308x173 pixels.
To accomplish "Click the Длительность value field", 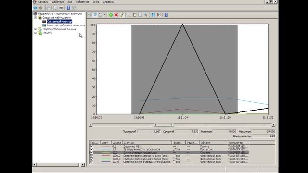I will 263,136.
